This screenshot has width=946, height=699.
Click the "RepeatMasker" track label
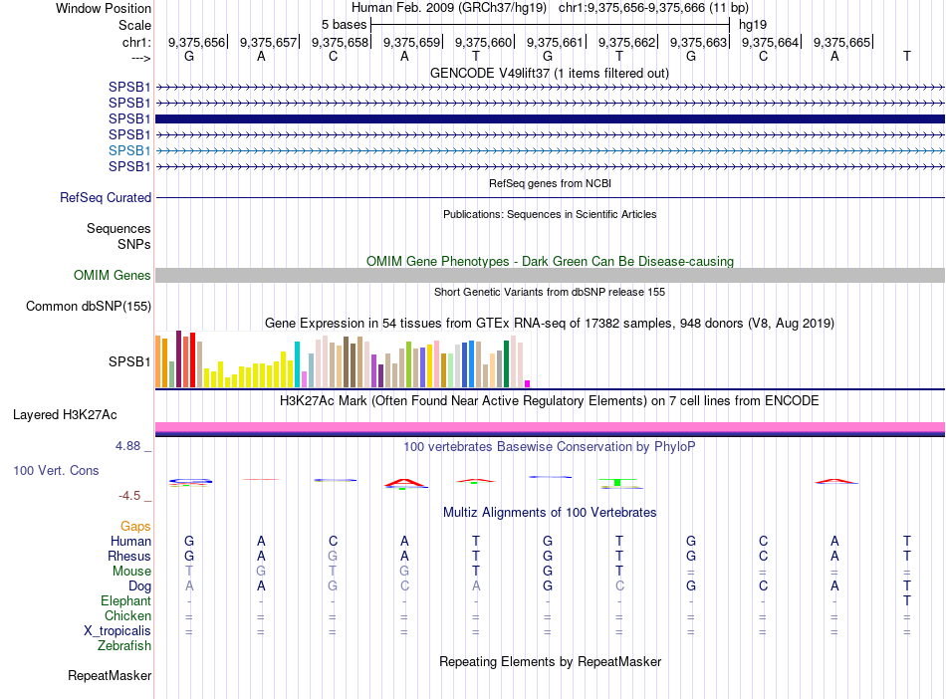coord(110,676)
